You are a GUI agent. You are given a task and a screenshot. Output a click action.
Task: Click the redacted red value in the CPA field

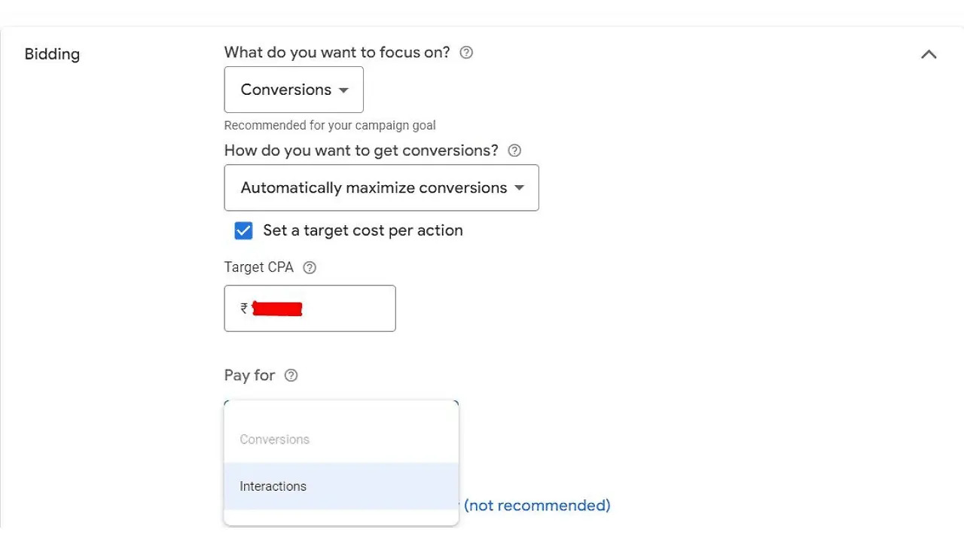pos(277,309)
